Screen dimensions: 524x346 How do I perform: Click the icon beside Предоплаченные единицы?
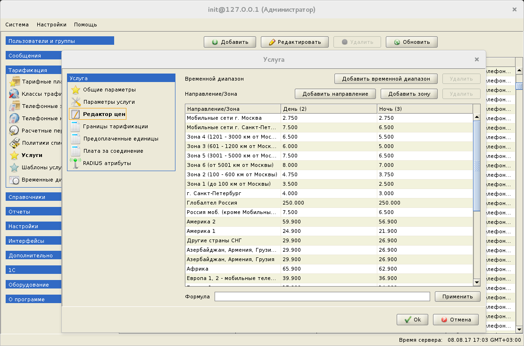click(x=75, y=139)
